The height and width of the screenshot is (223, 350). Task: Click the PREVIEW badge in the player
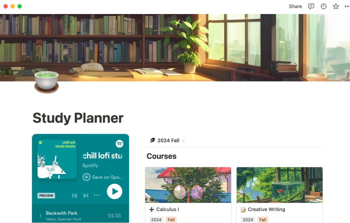[x=46, y=196]
